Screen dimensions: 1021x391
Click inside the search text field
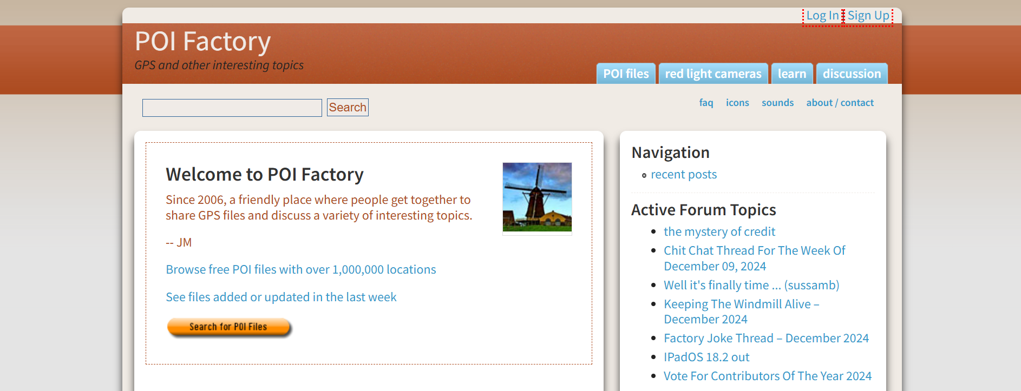click(x=232, y=108)
